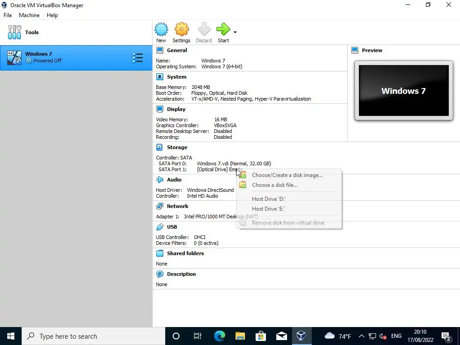
Task: Click VirtualBox icon on taskbar
Action: [301, 336]
